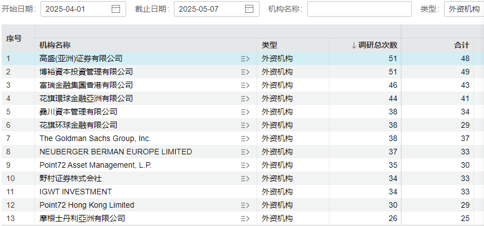The height and width of the screenshot is (226, 484).
Task: Click detail arrow icon for Point72 Hong Kong Limited
Action: point(245,205)
